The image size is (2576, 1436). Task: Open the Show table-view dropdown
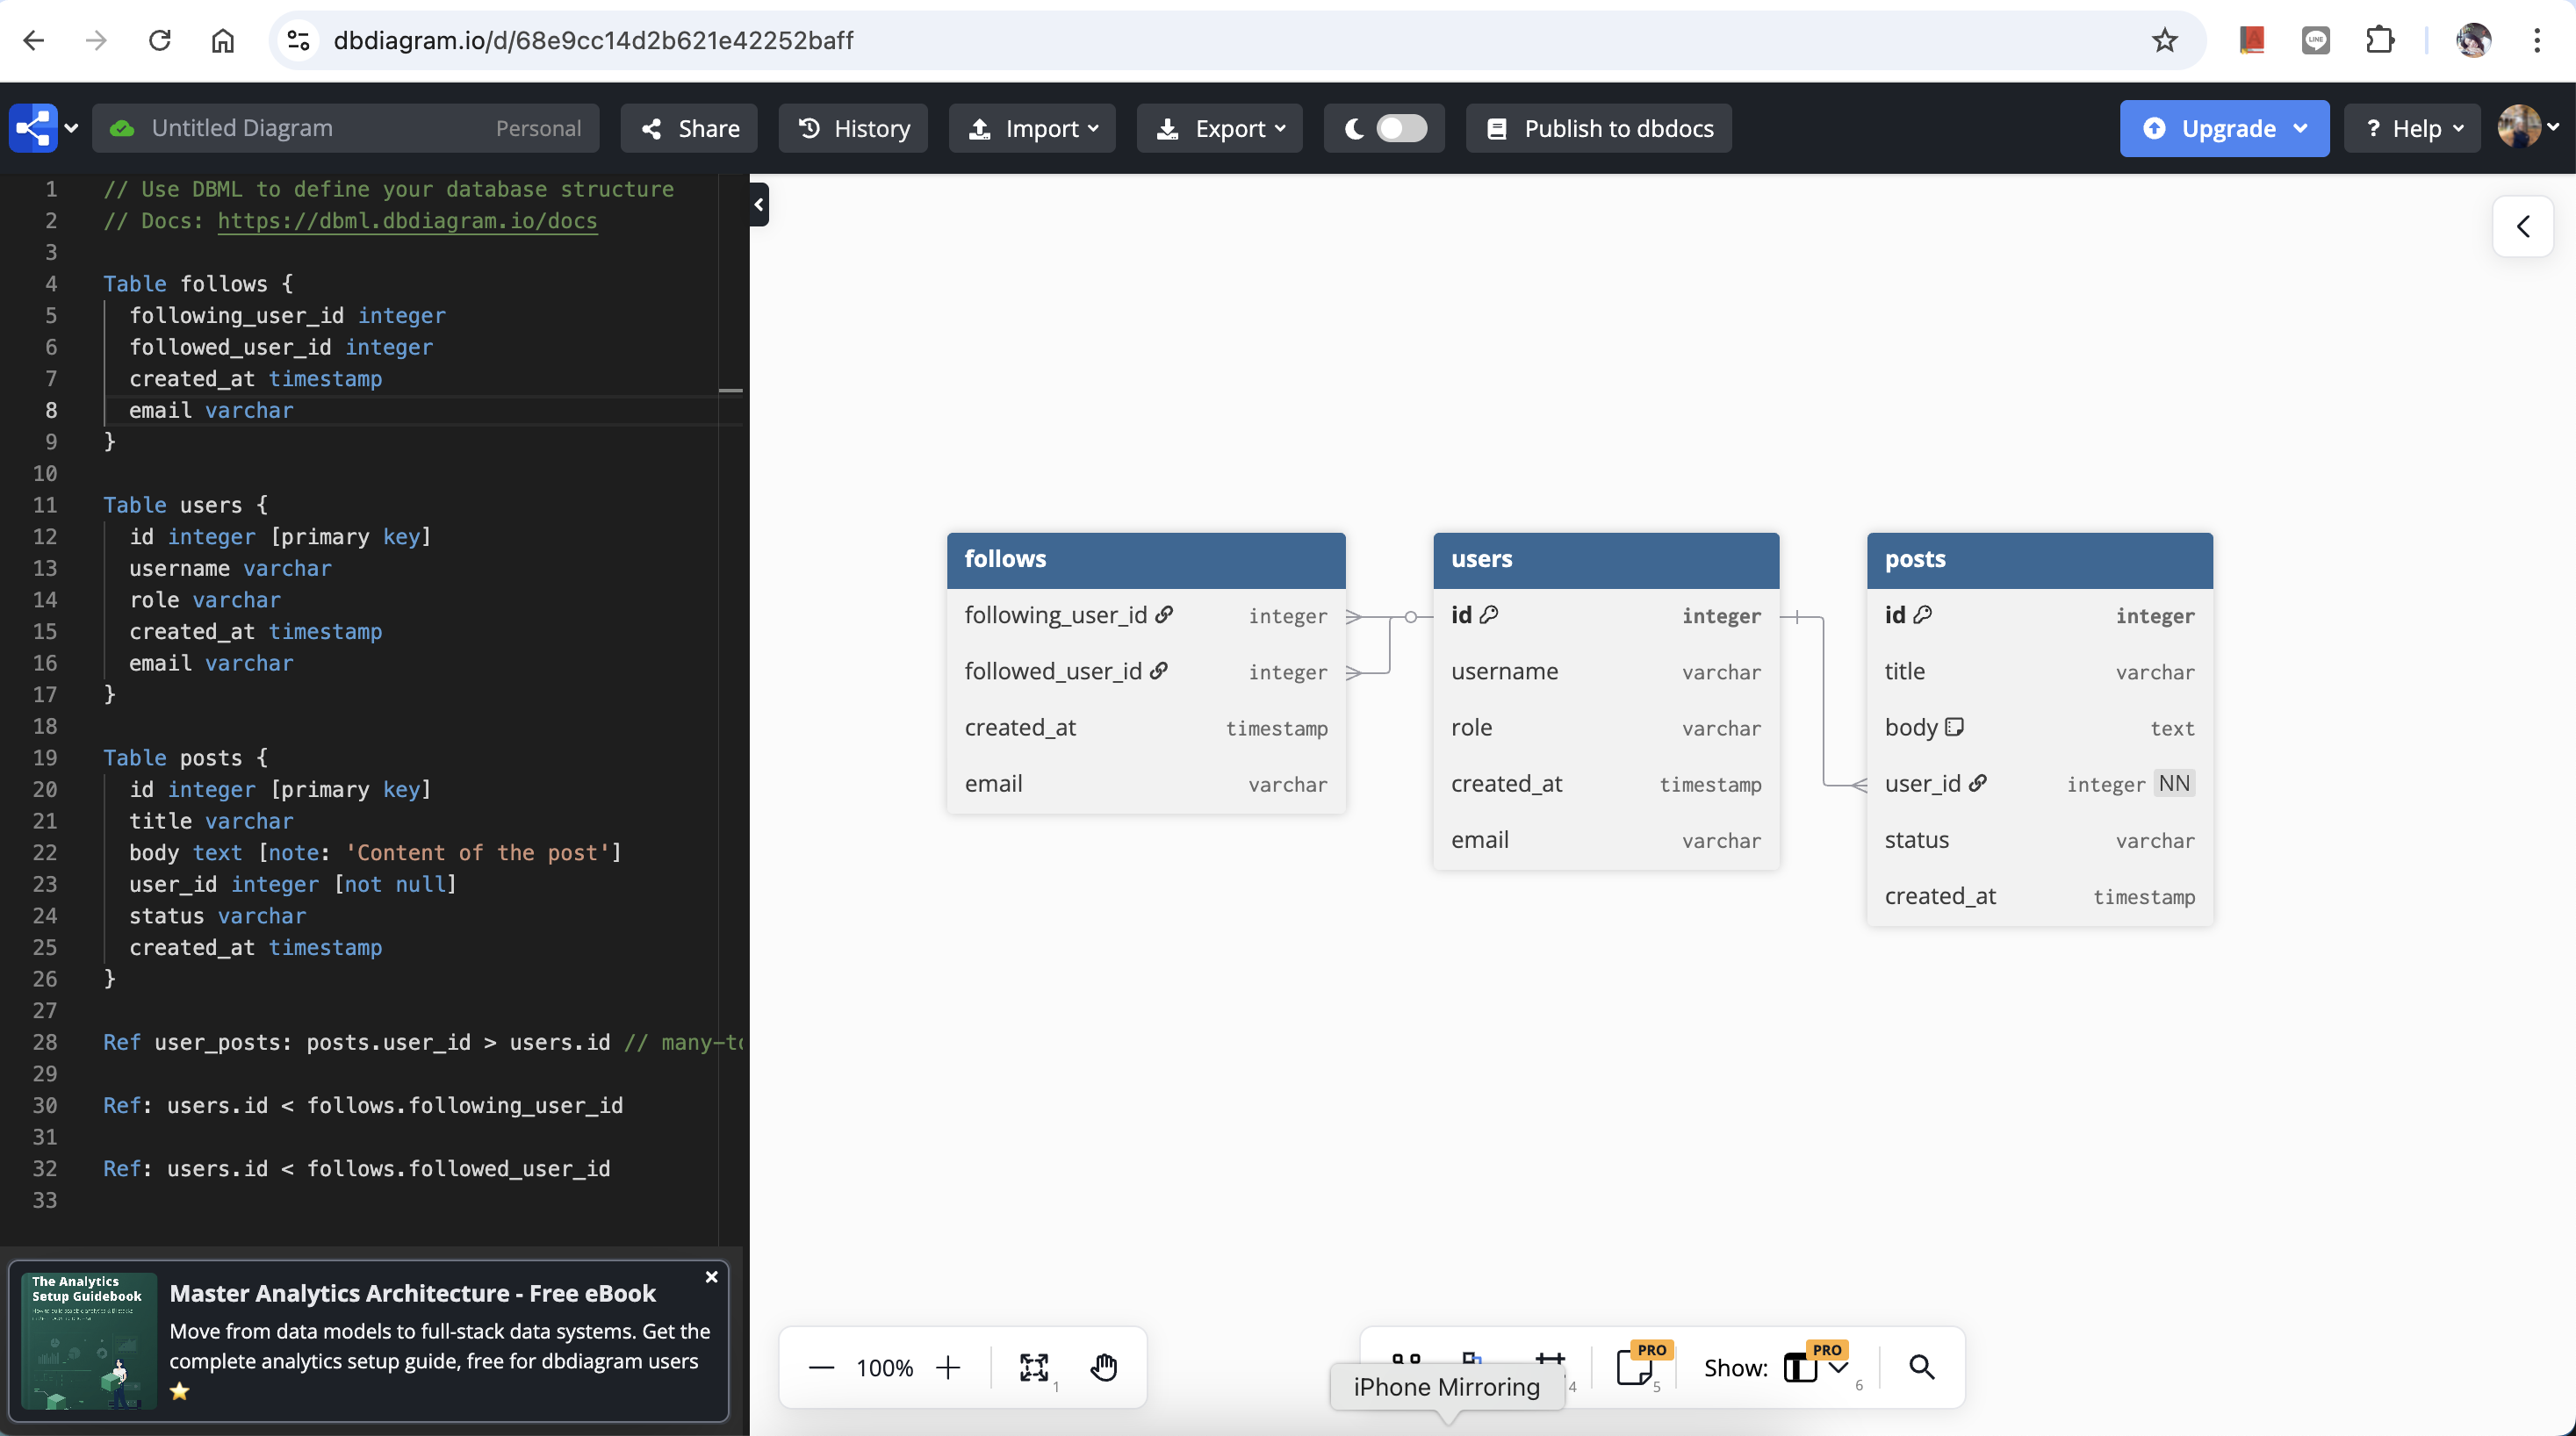(x=1816, y=1367)
